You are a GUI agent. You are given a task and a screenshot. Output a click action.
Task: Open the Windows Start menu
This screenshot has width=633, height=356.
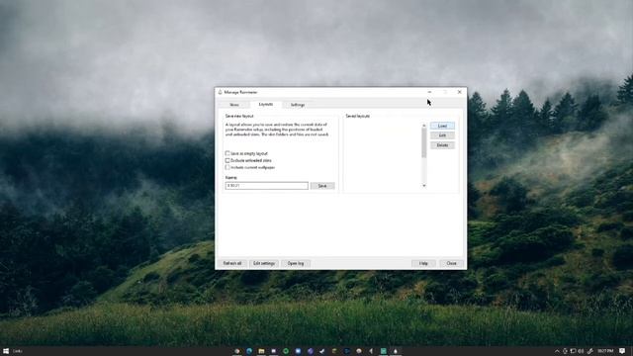6,351
